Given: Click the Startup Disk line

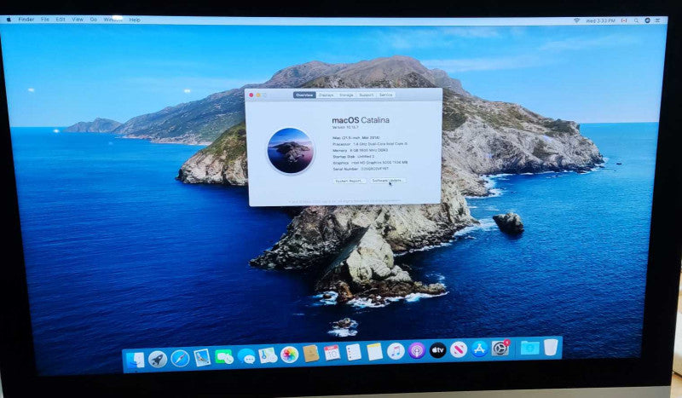Looking at the screenshot, I should click(354, 157).
